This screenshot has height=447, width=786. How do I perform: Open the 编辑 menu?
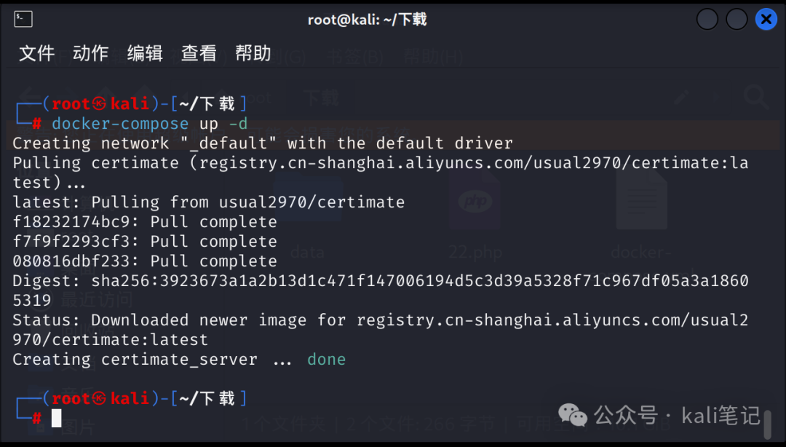145,53
